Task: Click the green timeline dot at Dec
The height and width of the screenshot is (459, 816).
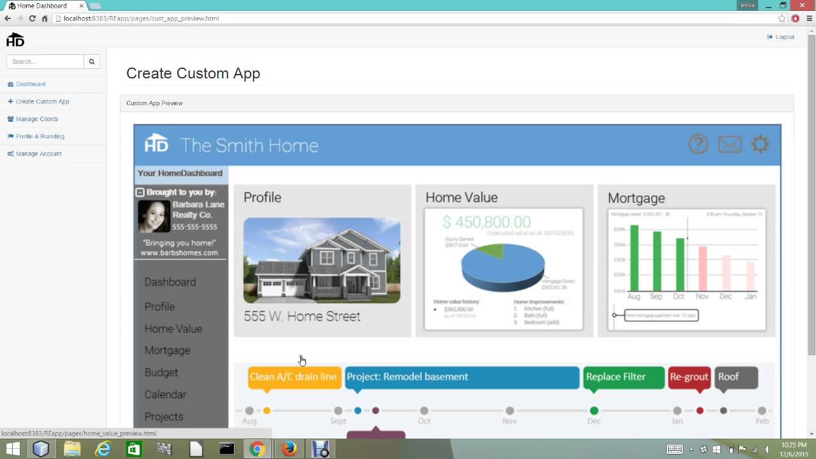Action: click(594, 411)
